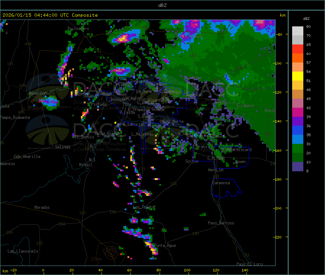Click the dark orange swatch below red

(298, 58)
